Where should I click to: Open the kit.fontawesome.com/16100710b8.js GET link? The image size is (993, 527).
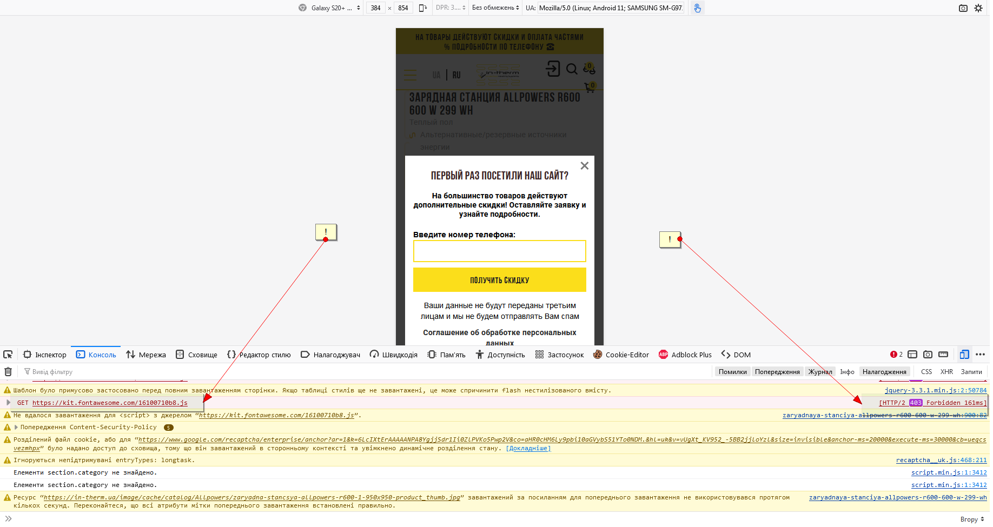point(110,403)
